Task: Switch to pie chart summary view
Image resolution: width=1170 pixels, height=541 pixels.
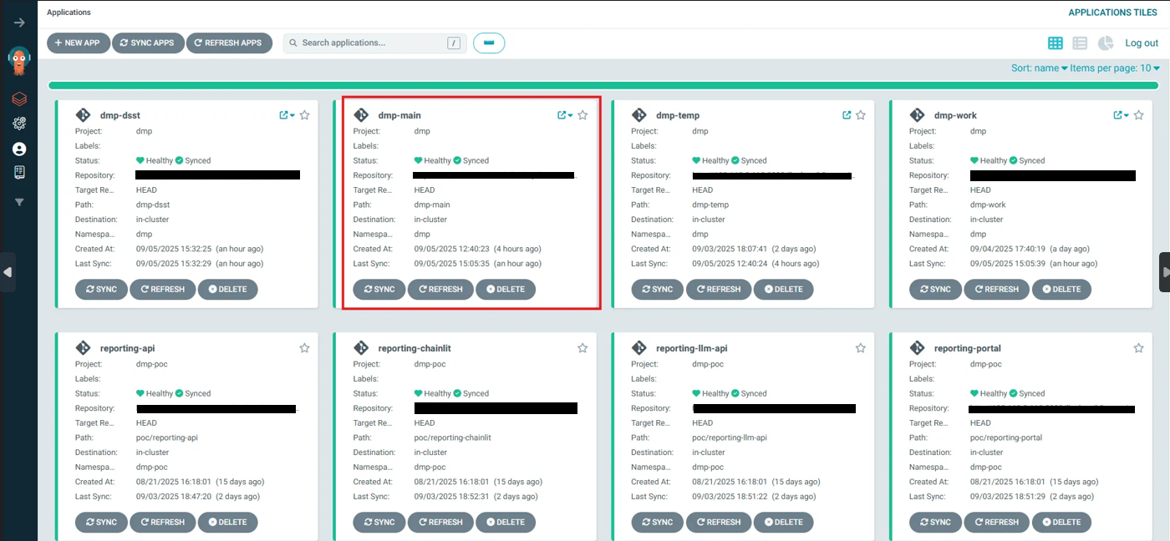Action: point(1106,43)
